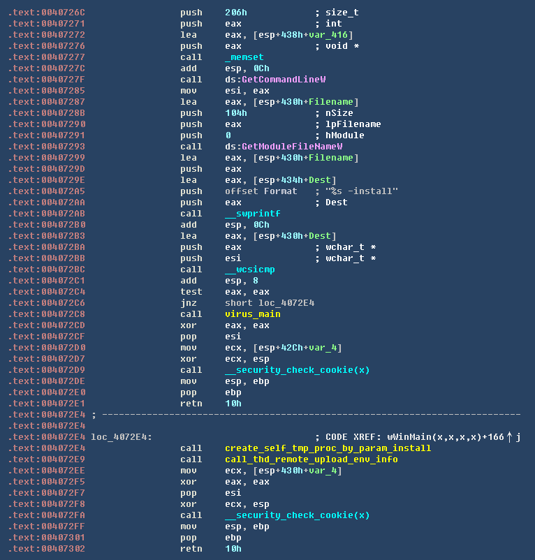Click the 206h immediate value
The height and width of the screenshot is (560, 535).
point(236,13)
